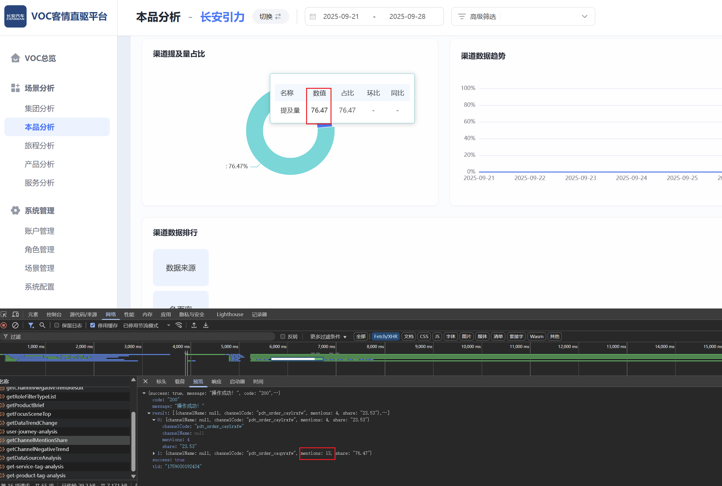Enable the 保留日志 checkbox
This screenshot has width=722, height=486.
point(57,325)
